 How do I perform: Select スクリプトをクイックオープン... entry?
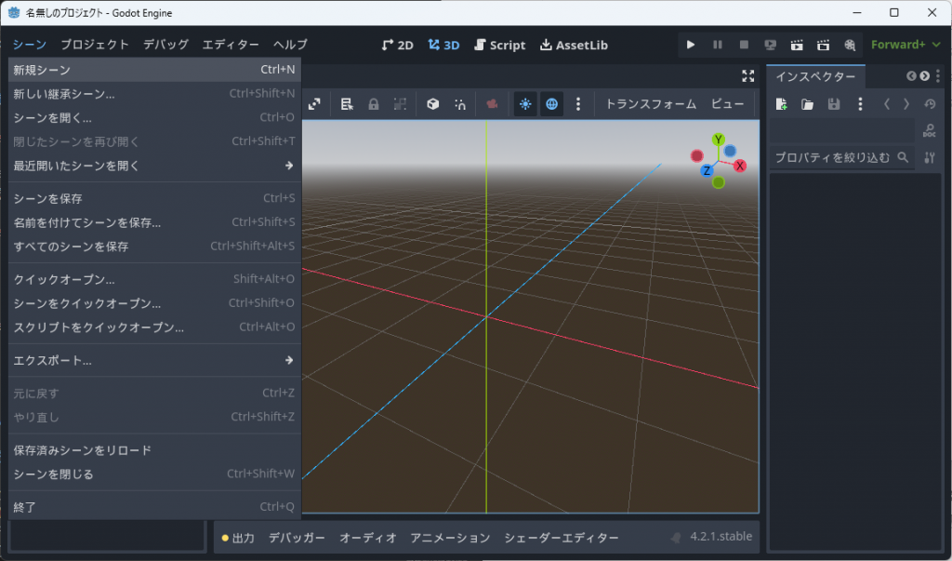coord(154,327)
